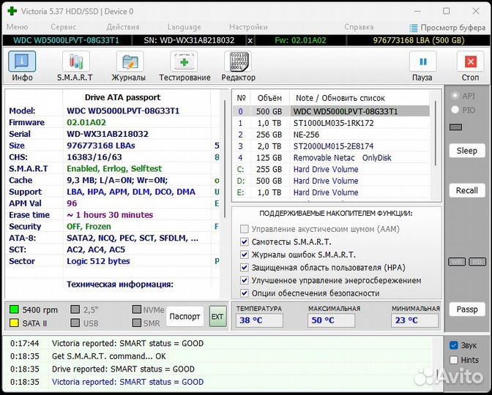
Task: Toggle Улучшенное управление энергосбережением checkbox
Action: (244, 280)
